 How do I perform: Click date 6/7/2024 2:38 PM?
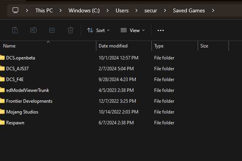point(116,123)
